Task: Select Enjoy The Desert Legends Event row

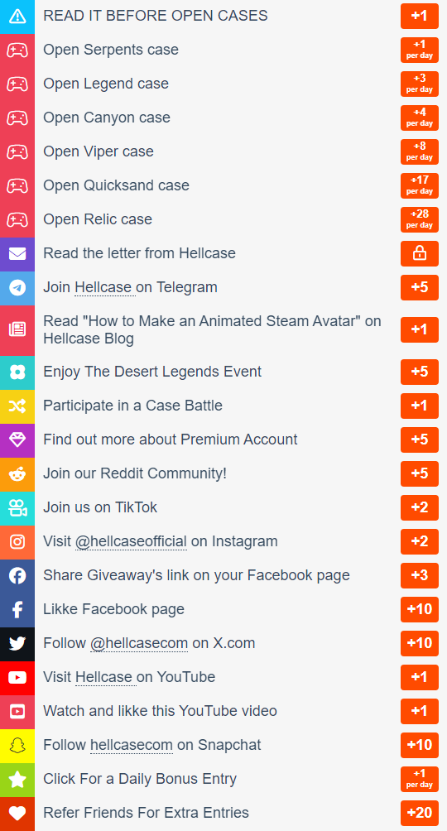Action: point(223,372)
